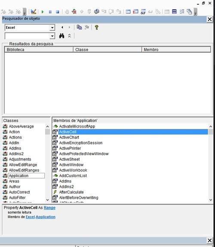Click the dark blue horizontal bars icon

[174, 12]
